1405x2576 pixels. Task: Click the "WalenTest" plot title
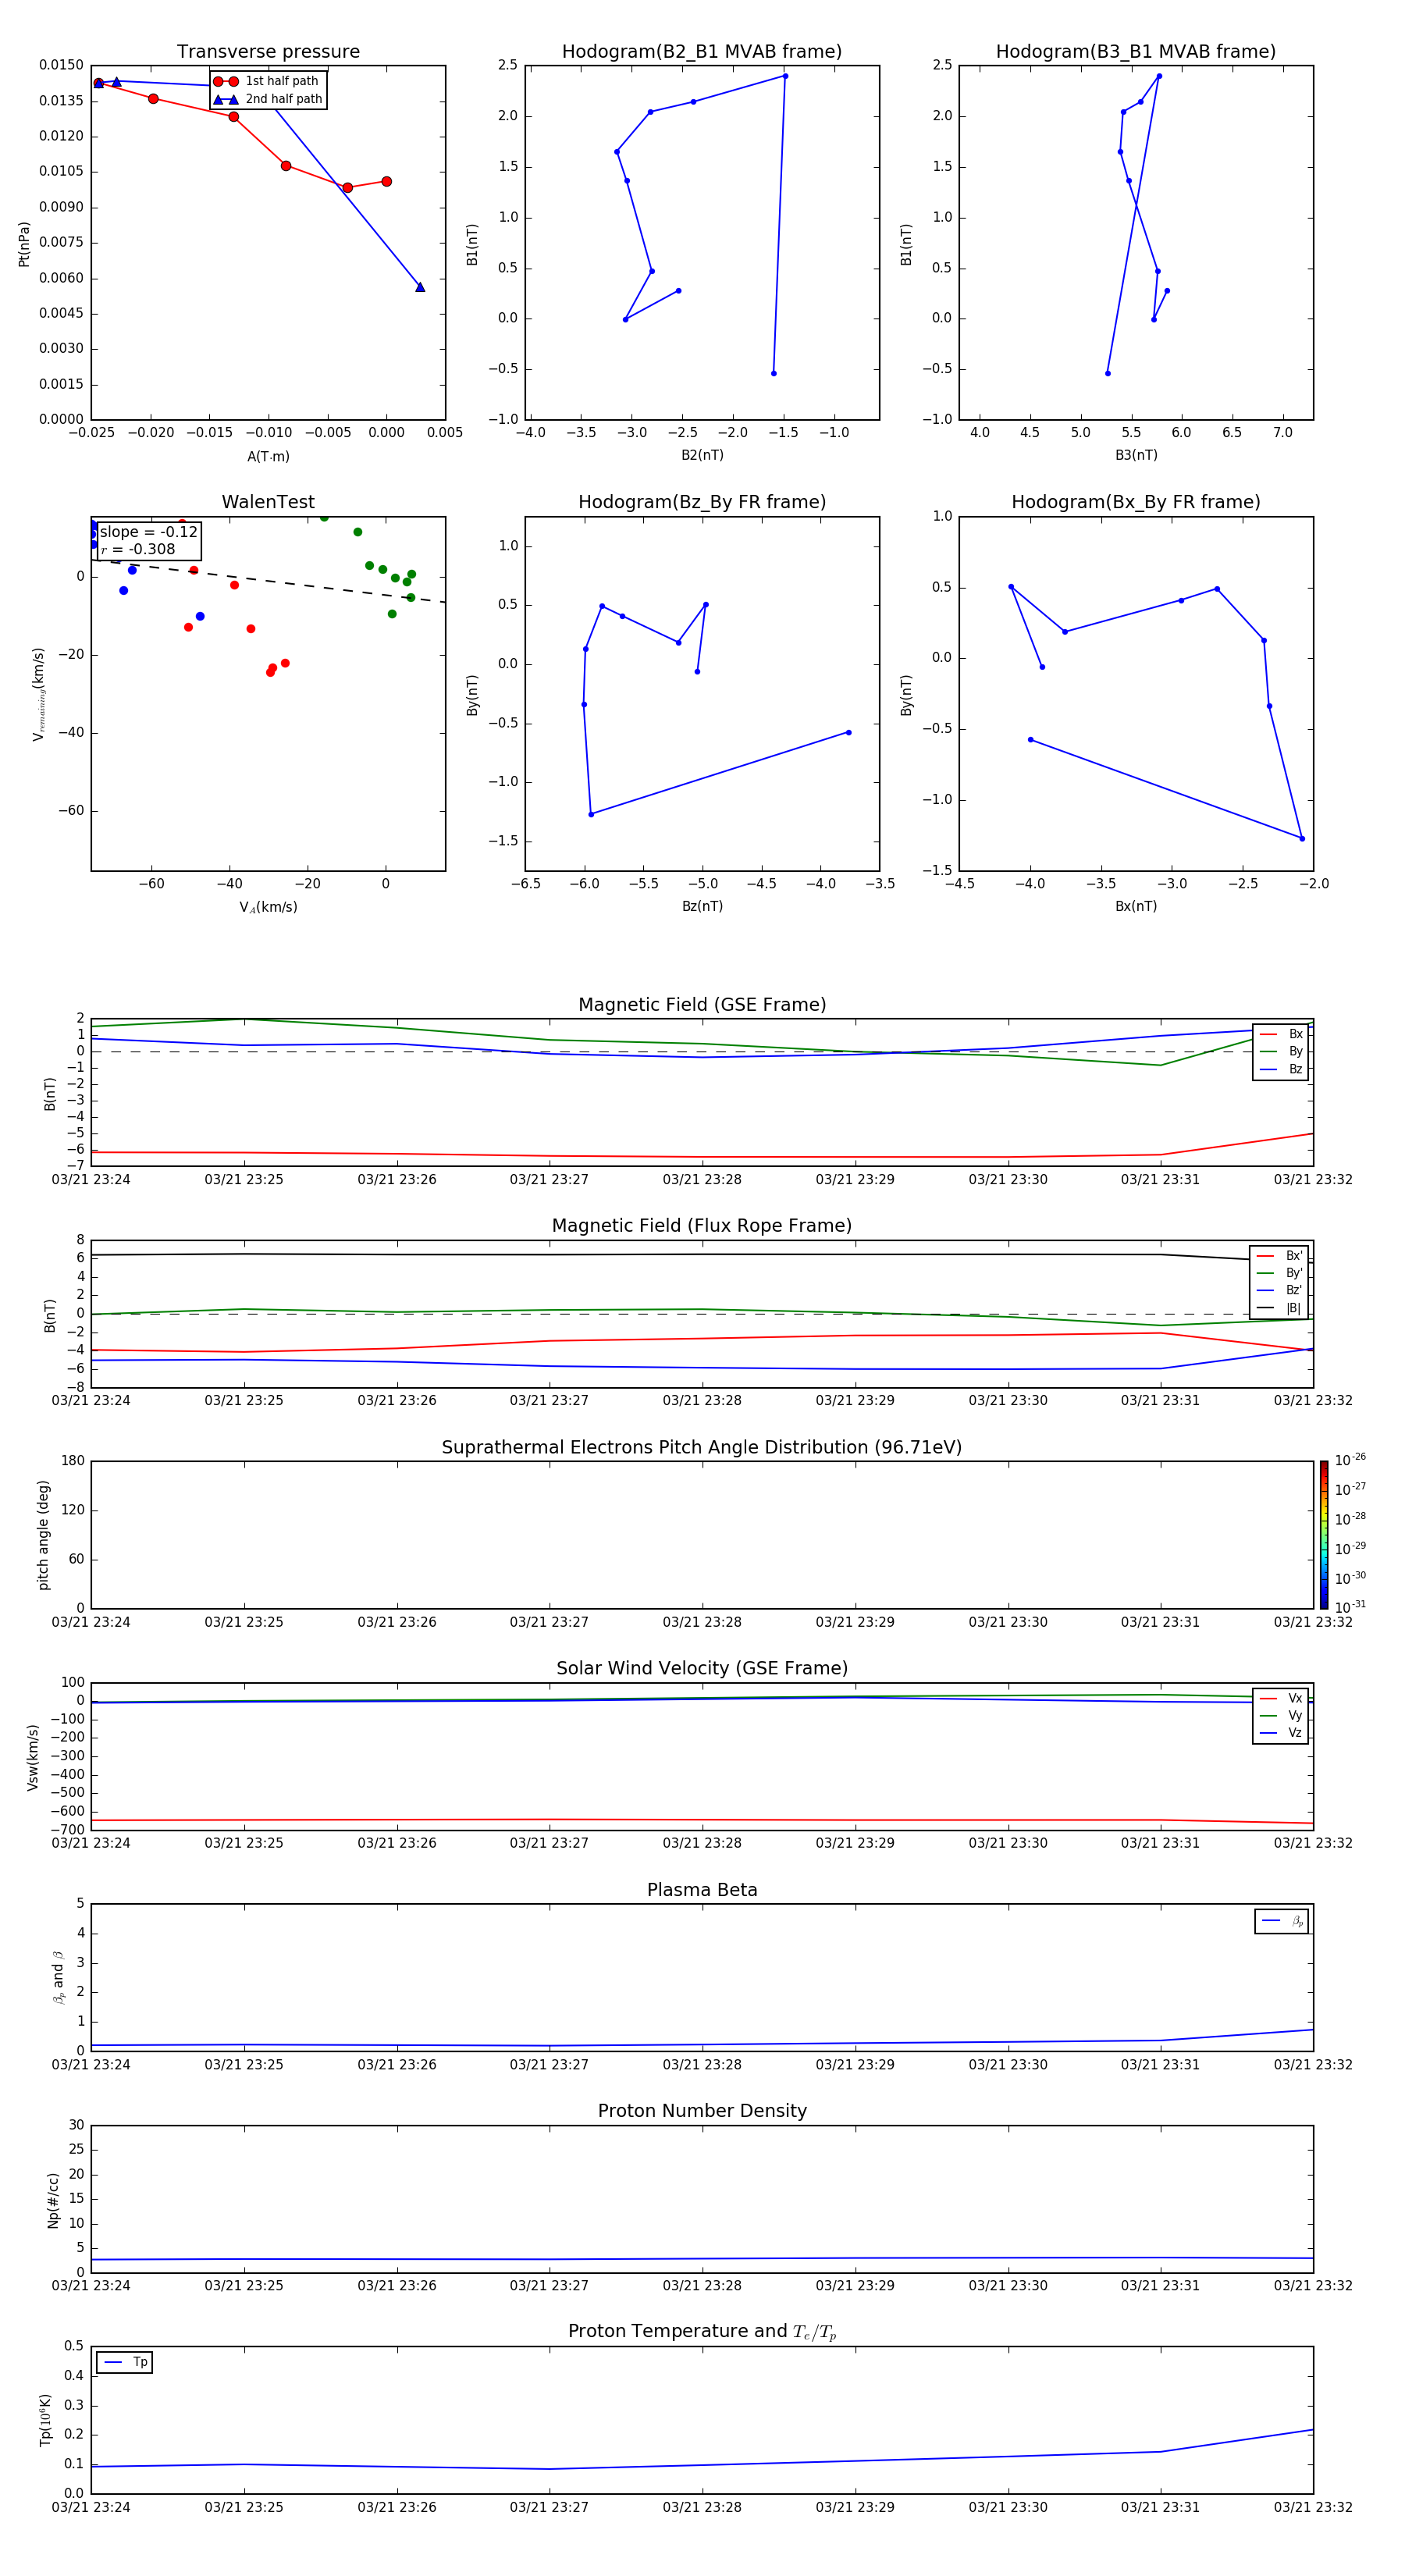click(268, 502)
